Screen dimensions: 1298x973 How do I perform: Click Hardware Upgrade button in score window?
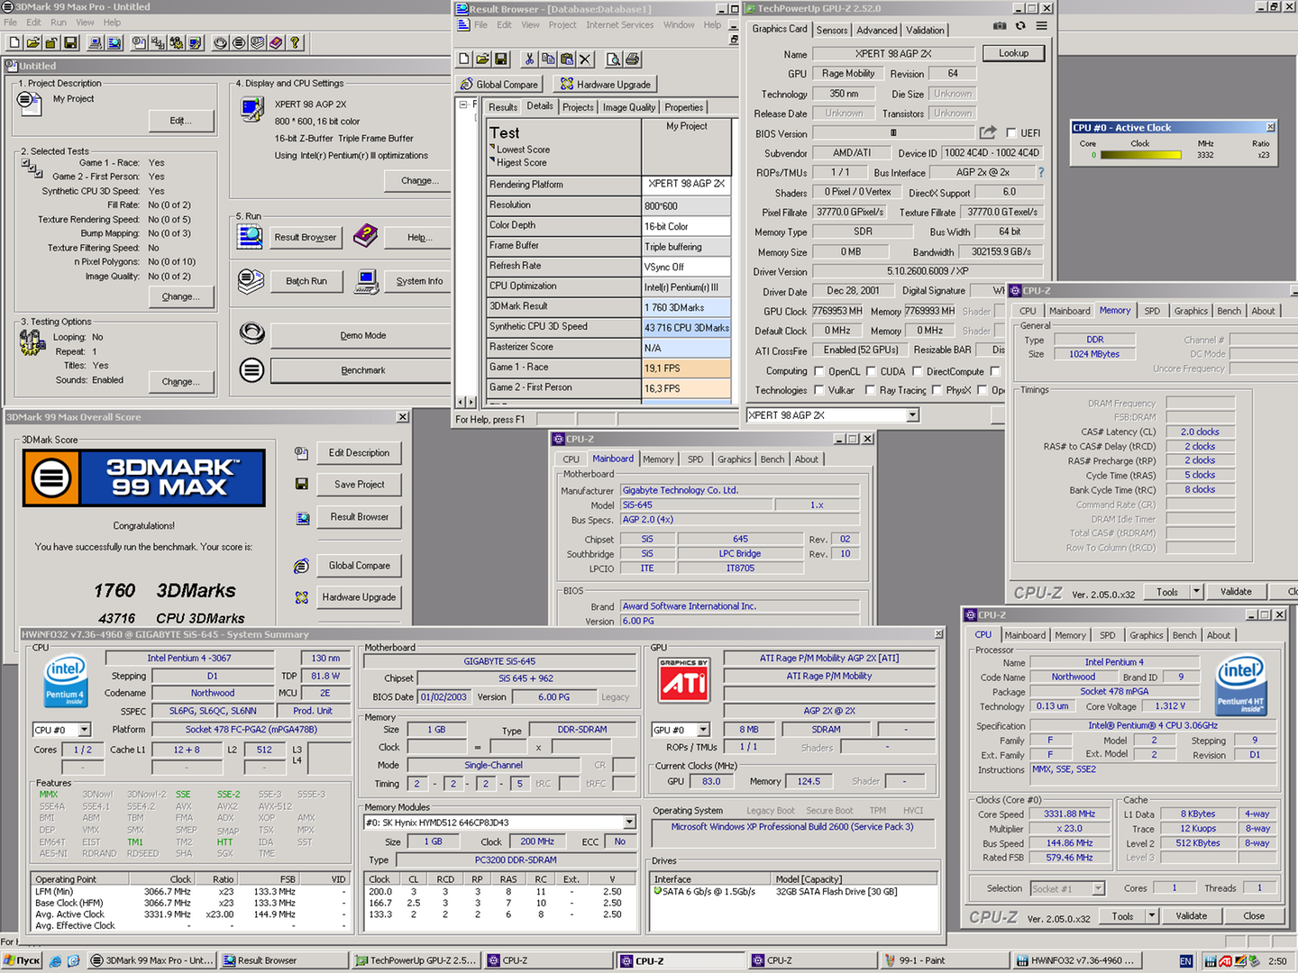click(359, 597)
